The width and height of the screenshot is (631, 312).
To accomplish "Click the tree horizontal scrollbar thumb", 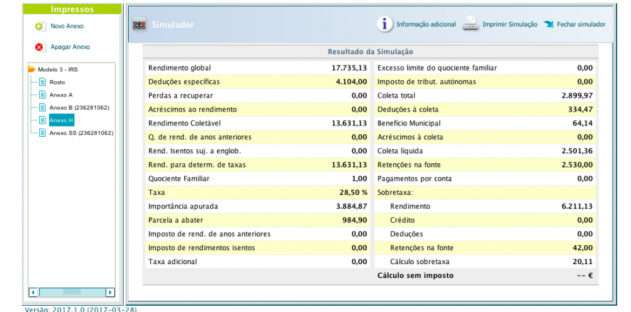I will [x=72, y=292].
